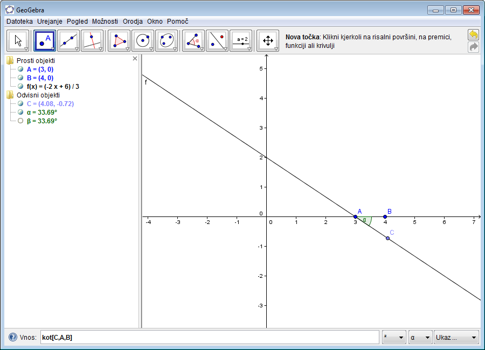Image resolution: width=485 pixels, height=350 pixels.
Task: Open the superscript ² symbol dropdown
Action: pos(394,338)
